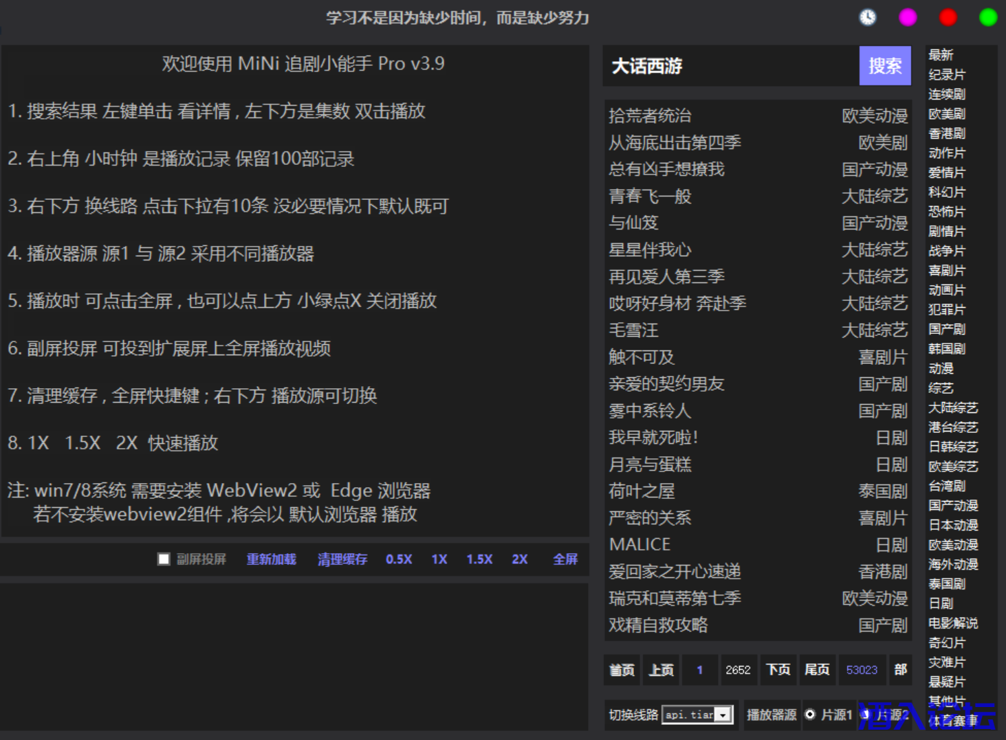The image size is (1006, 740).
Task: Click 清理缓存 to clear cache
Action: tap(342, 559)
